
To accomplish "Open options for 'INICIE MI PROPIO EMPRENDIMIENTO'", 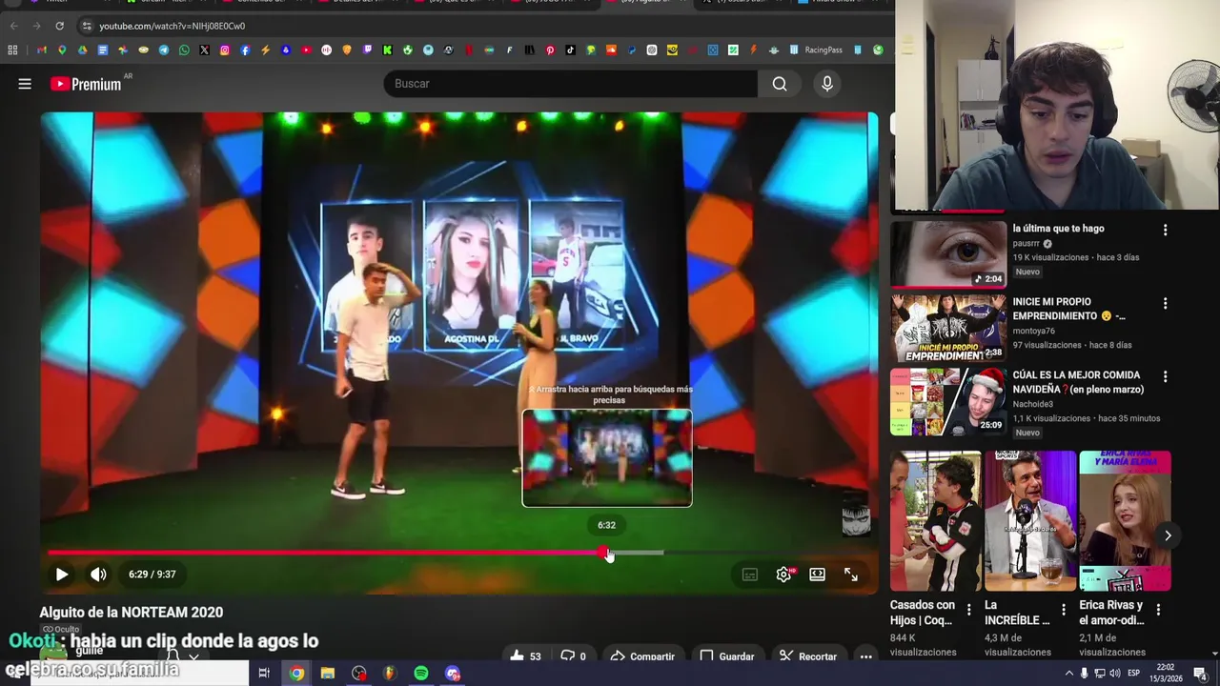I will click(x=1165, y=303).
